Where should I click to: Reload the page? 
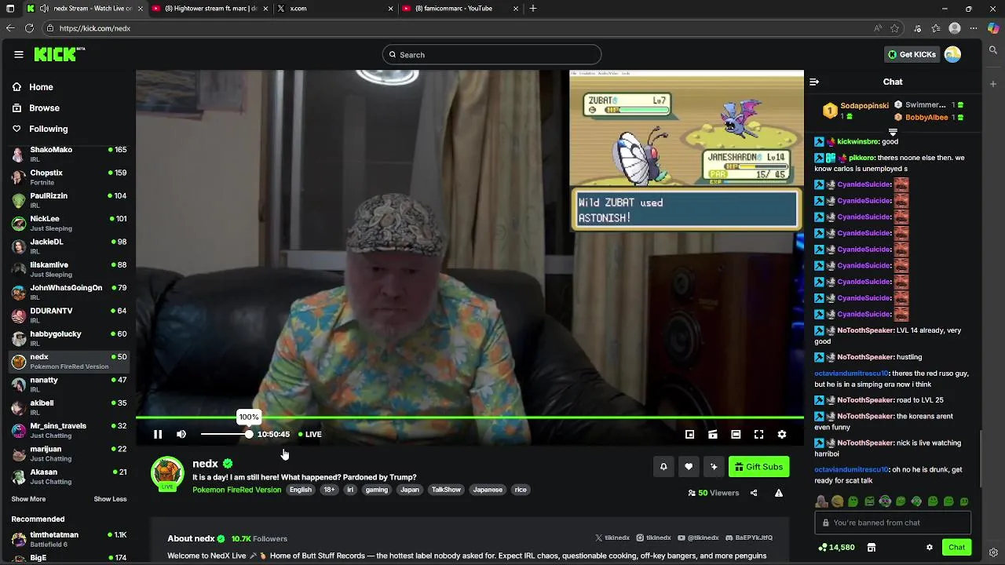click(29, 28)
